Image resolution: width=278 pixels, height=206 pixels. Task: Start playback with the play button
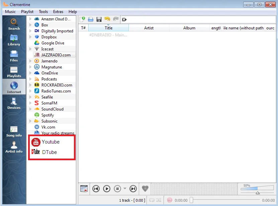click(x=107, y=189)
